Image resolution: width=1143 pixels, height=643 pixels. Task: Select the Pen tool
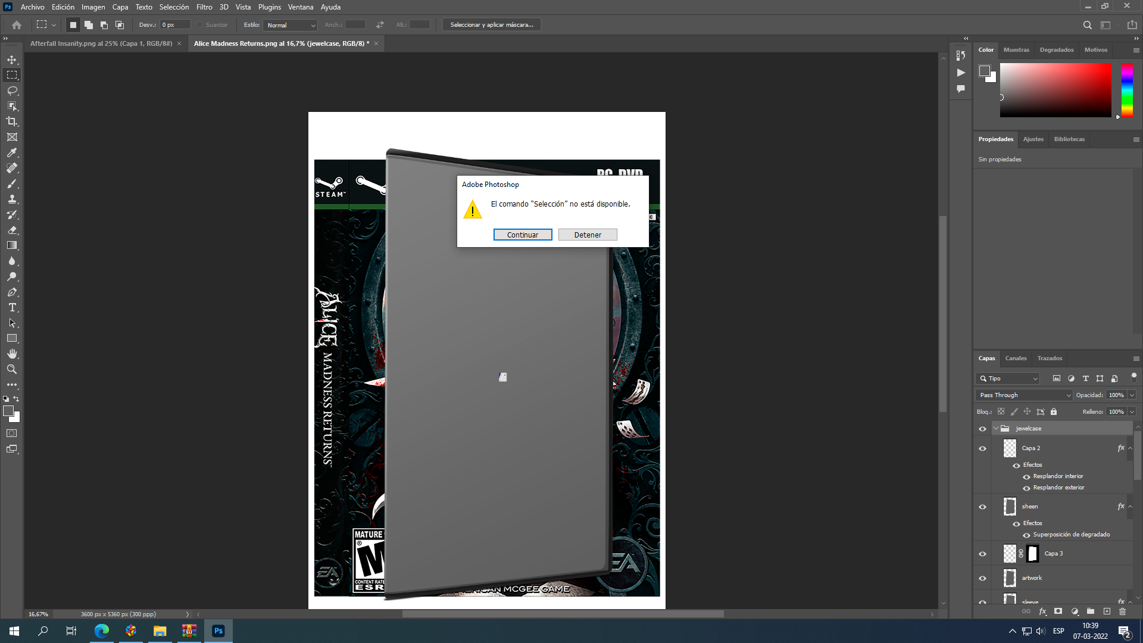click(12, 292)
